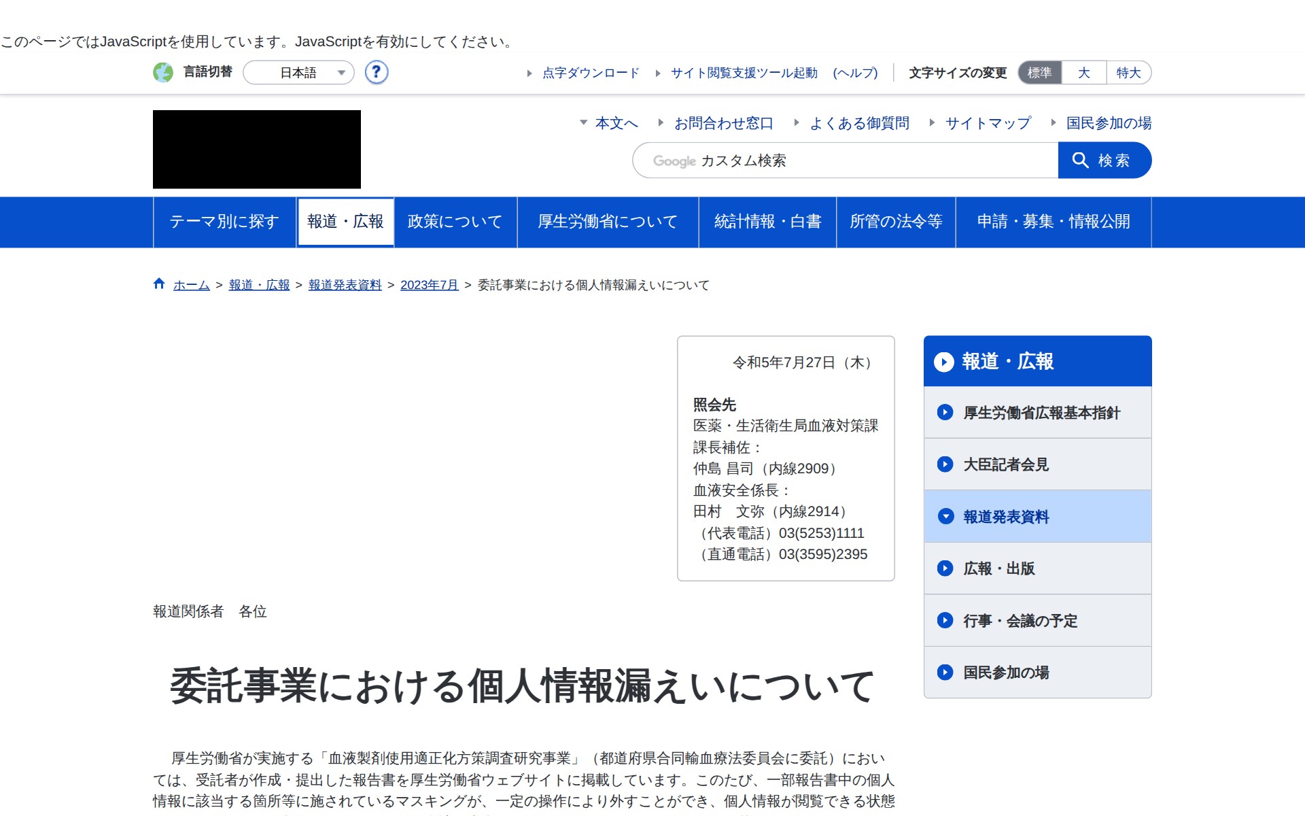Open the 日本語 language dropdown

(299, 73)
